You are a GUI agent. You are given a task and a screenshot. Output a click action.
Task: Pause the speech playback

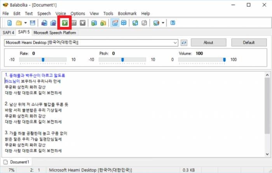(x=74, y=23)
